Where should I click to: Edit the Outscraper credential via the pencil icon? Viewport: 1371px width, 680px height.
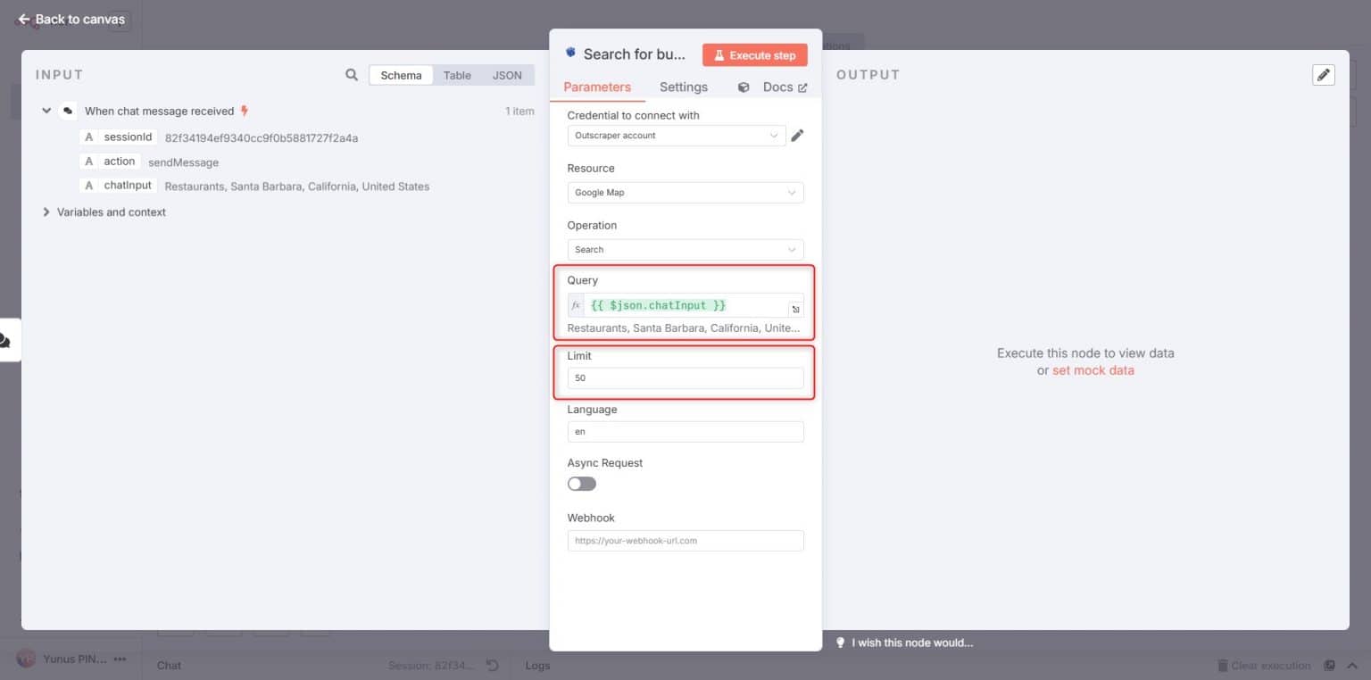click(x=797, y=135)
